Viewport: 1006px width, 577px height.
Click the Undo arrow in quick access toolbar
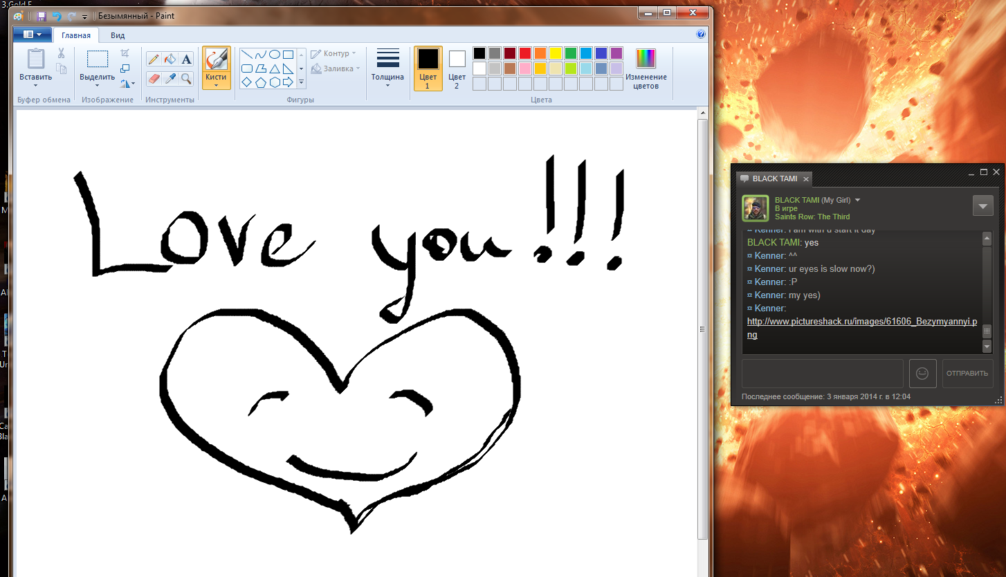tap(57, 16)
